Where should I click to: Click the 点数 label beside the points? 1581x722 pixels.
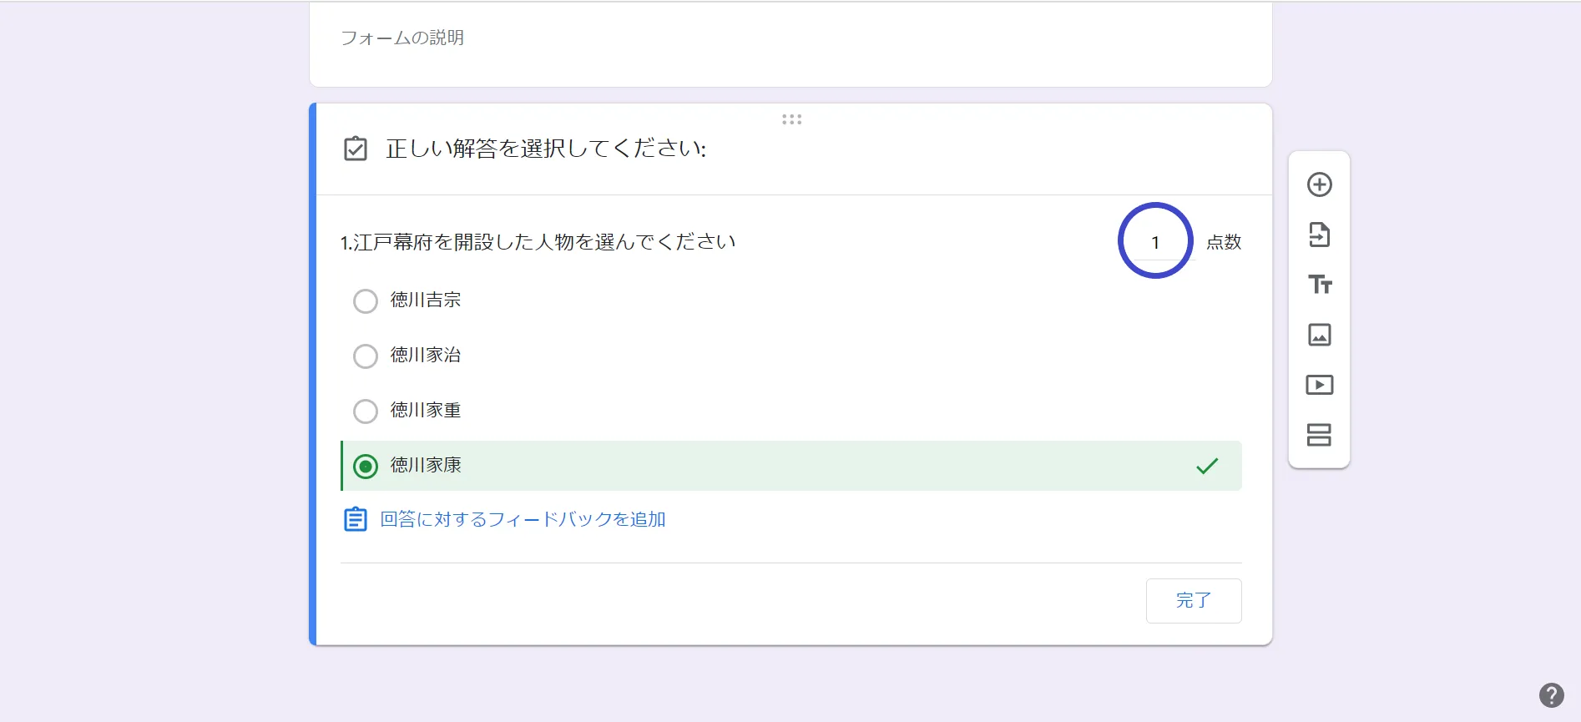point(1224,242)
